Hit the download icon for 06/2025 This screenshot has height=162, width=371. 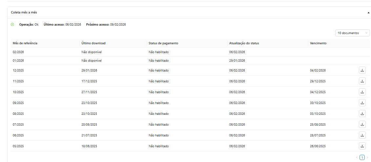[362, 135]
